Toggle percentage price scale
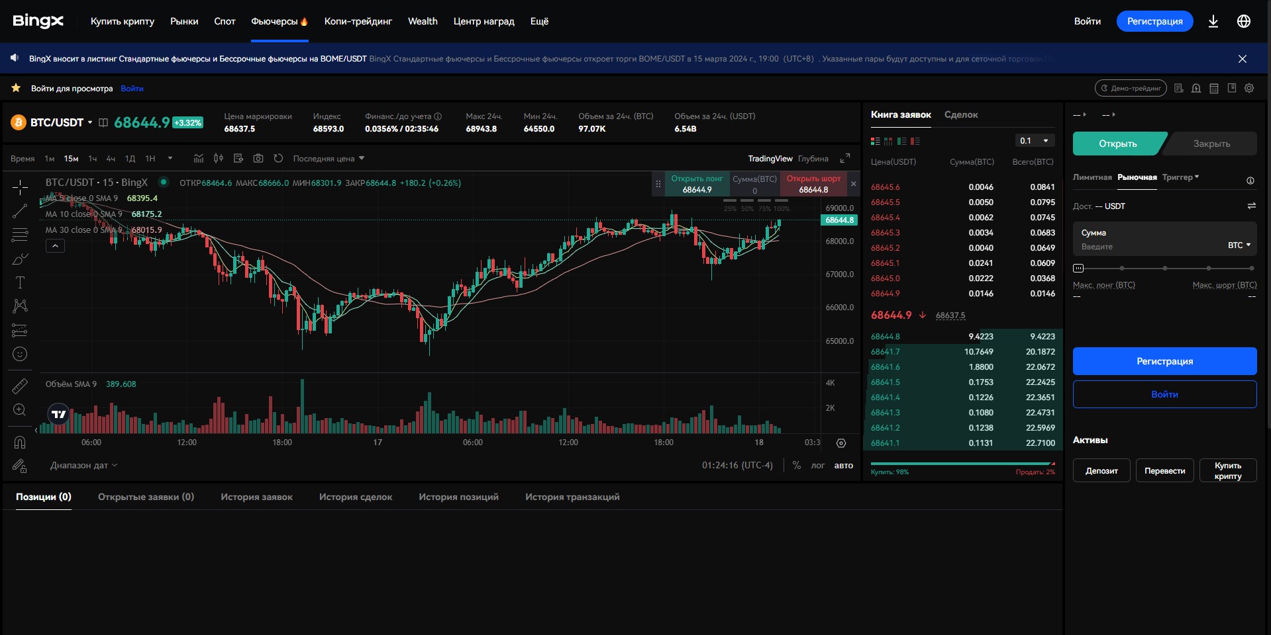 tap(797, 466)
